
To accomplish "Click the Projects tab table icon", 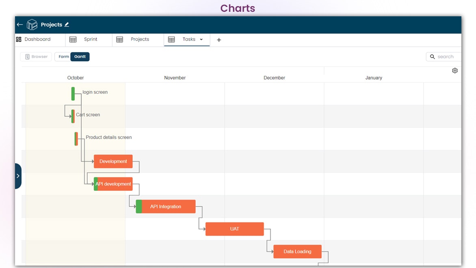I will (119, 39).
